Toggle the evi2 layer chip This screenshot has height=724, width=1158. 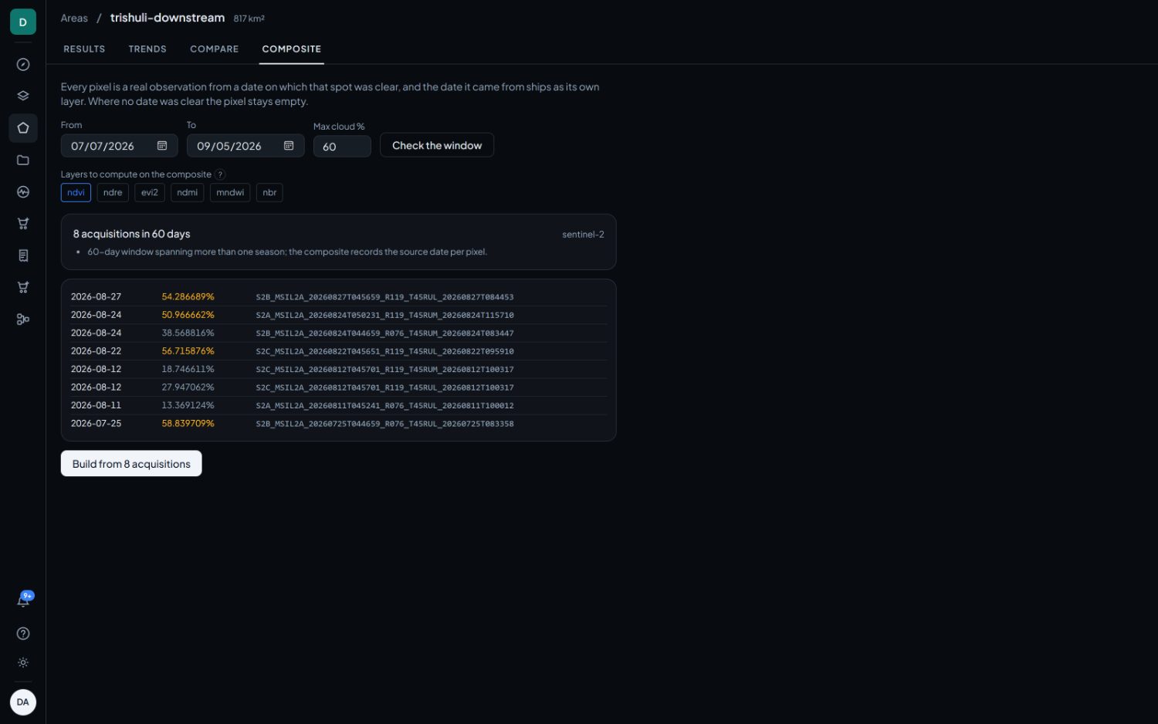(150, 193)
